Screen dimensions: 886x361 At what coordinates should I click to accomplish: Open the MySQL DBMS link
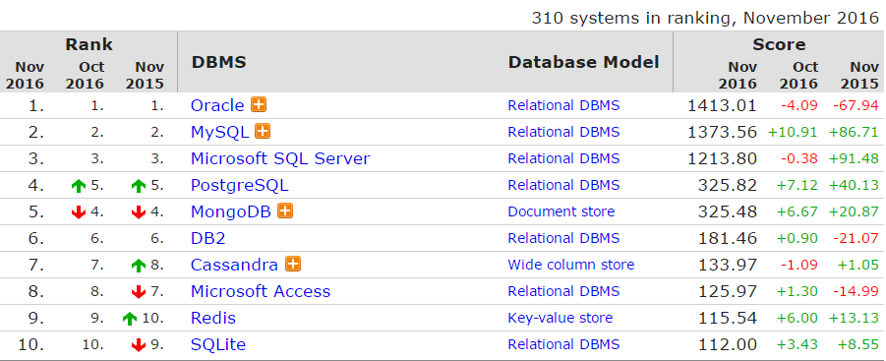(x=220, y=132)
